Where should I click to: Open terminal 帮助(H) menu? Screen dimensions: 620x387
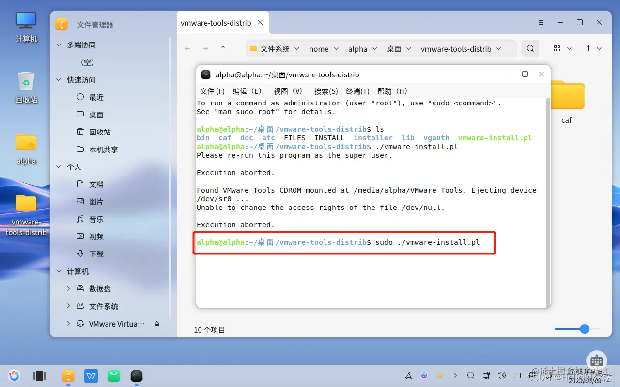click(392, 91)
